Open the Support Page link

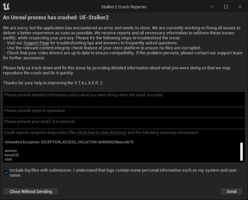tap(36, 43)
